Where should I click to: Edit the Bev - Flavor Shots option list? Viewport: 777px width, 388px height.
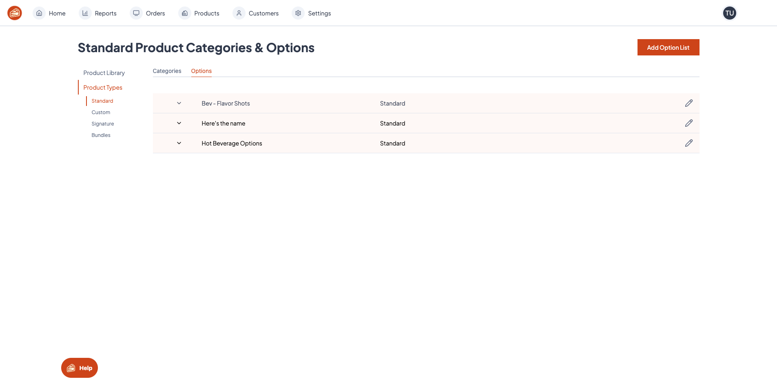click(689, 103)
